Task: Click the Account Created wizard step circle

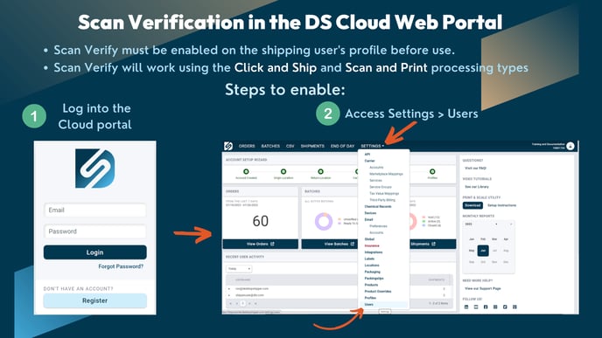Action: pos(246,171)
